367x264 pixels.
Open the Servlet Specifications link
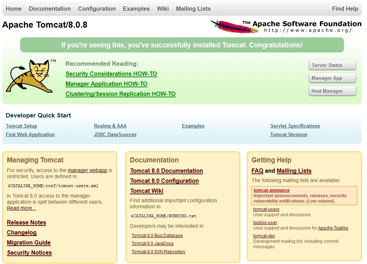pyautogui.click(x=295, y=126)
